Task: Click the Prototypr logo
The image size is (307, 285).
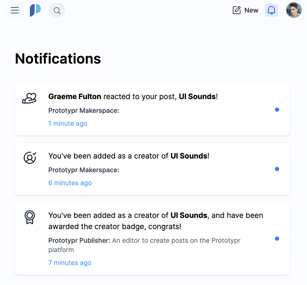Action: coord(35,10)
